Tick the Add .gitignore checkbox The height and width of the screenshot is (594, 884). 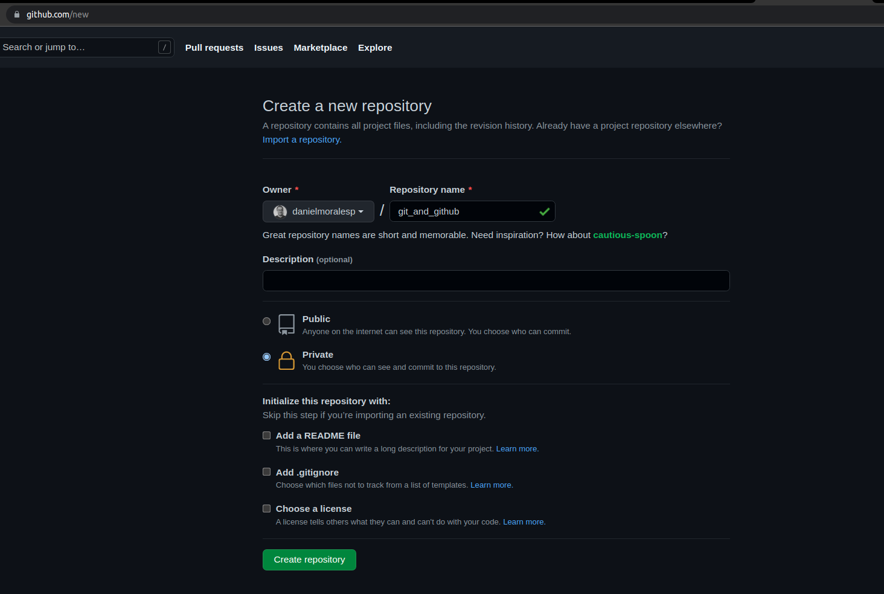click(x=267, y=472)
